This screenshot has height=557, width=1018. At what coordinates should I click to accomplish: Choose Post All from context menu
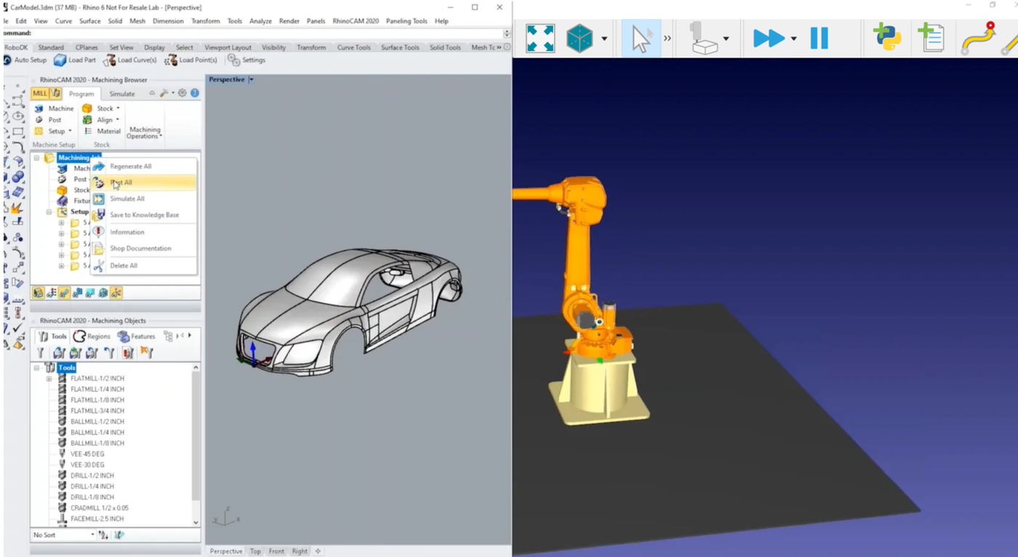coord(121,183)
